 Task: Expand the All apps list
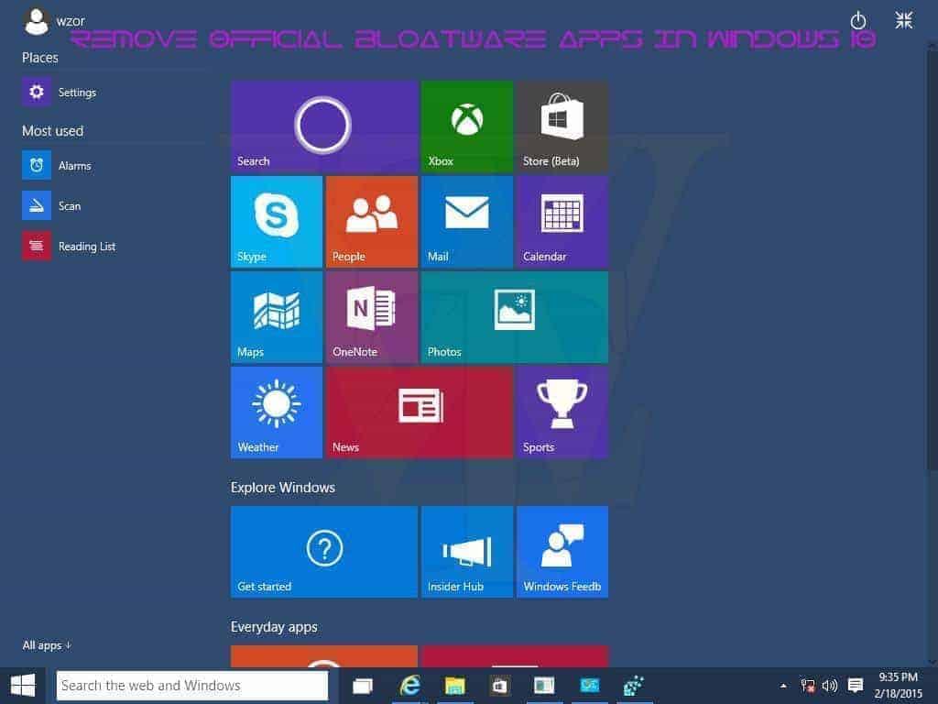[47, 645]
